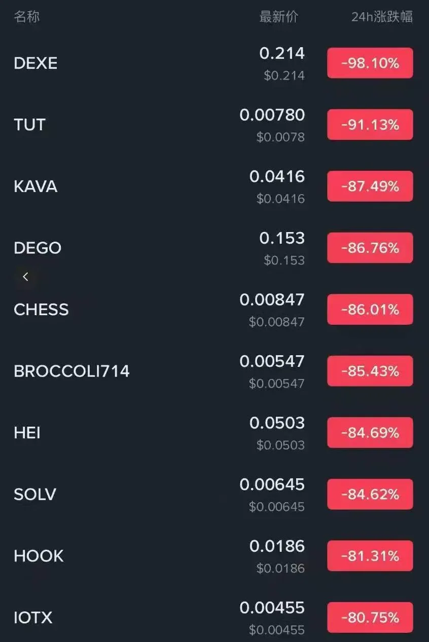429x642 pixels.
Task: Tap TUT's -91.13% change badge
Action: coord(370,125)
